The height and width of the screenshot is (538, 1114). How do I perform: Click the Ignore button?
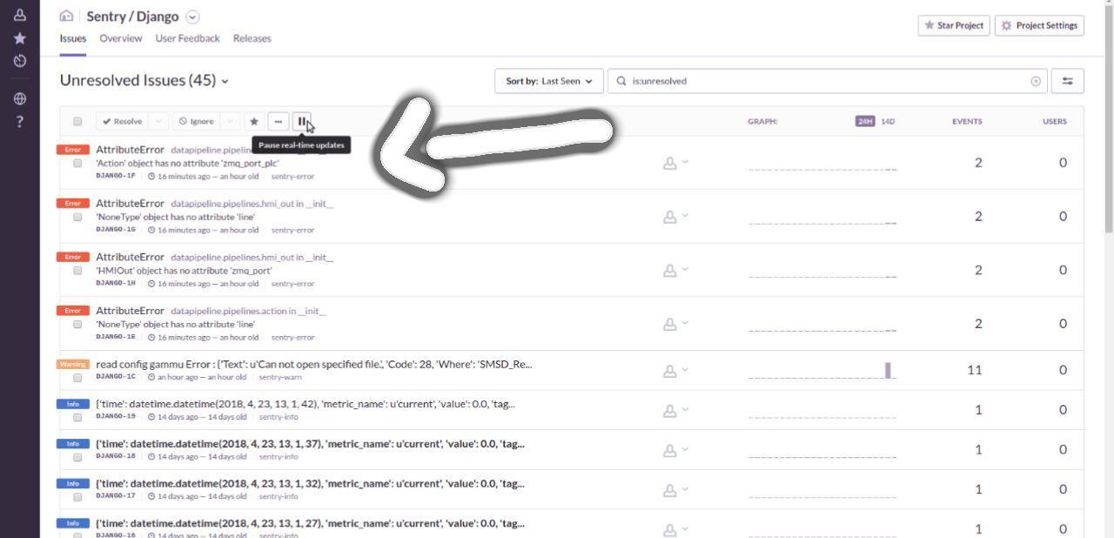coord(197,121)
